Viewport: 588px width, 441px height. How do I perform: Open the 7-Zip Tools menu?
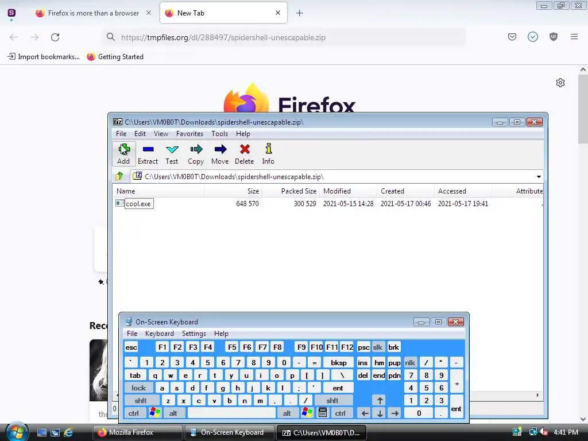(219, 134)
